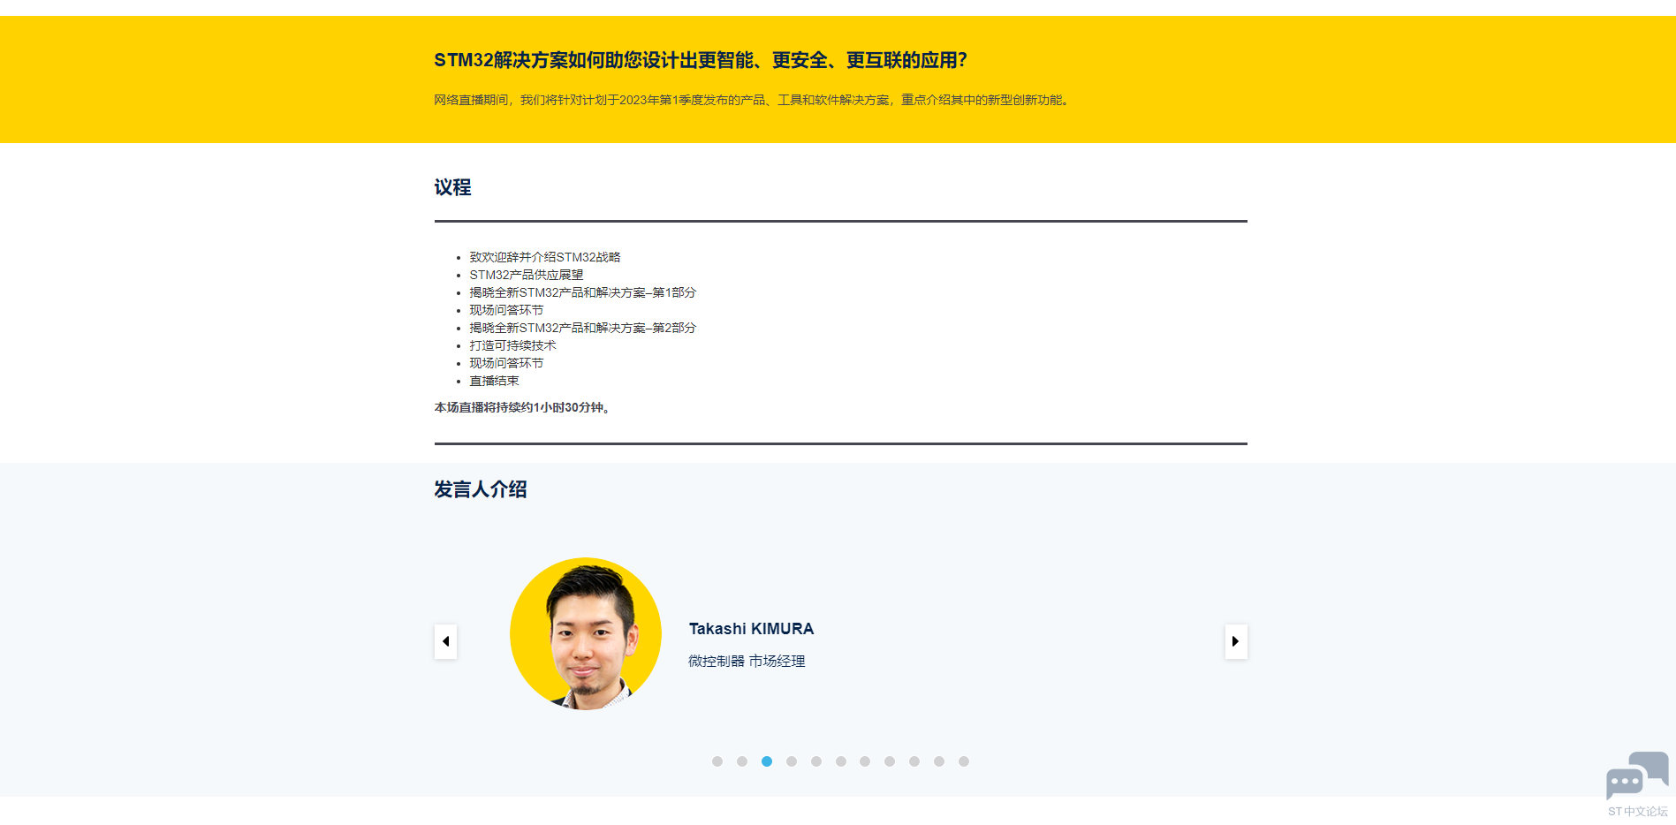Image resolution: width=1676 pixels, height=825 pixels.
Task: Click the title 微控制器 市场经理
Action: coord(747,661)
